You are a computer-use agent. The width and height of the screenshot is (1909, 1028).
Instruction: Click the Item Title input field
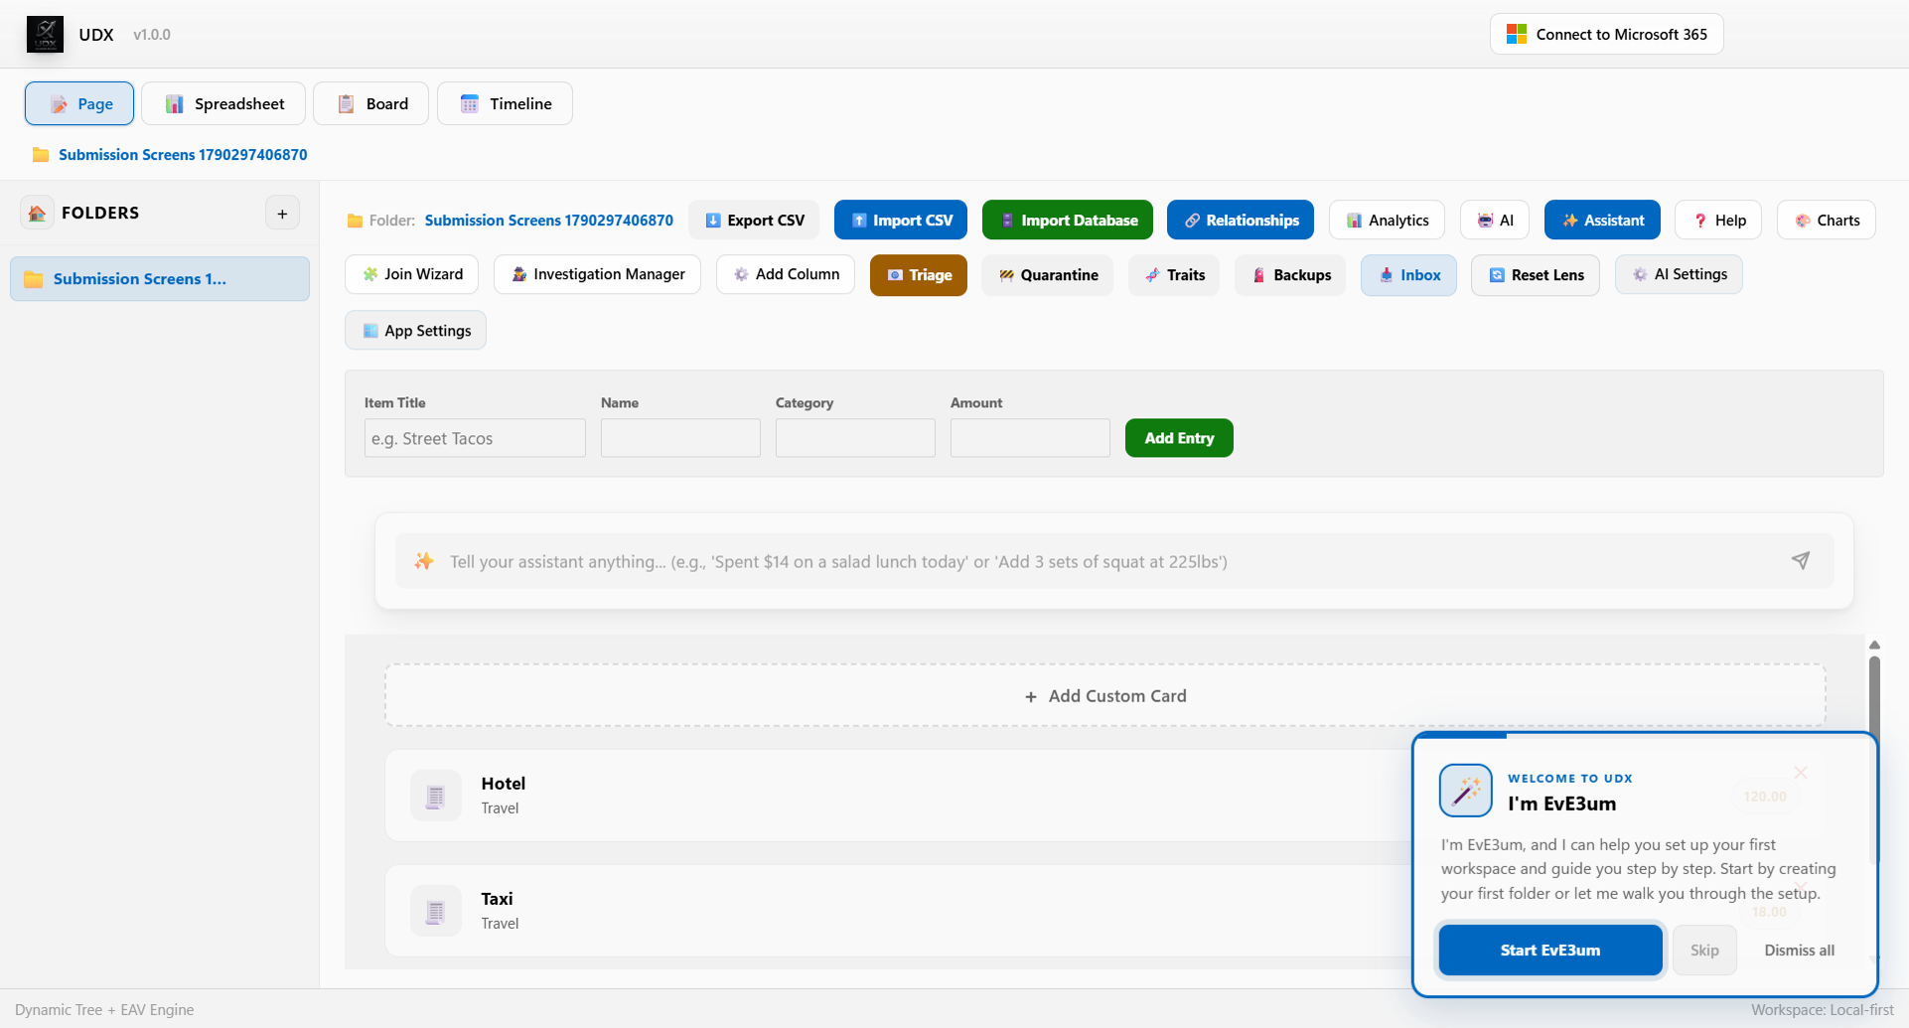pyautogui.click(x=475, y=438)
